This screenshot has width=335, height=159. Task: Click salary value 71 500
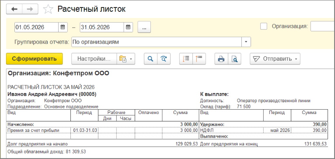tap(244, 107)
